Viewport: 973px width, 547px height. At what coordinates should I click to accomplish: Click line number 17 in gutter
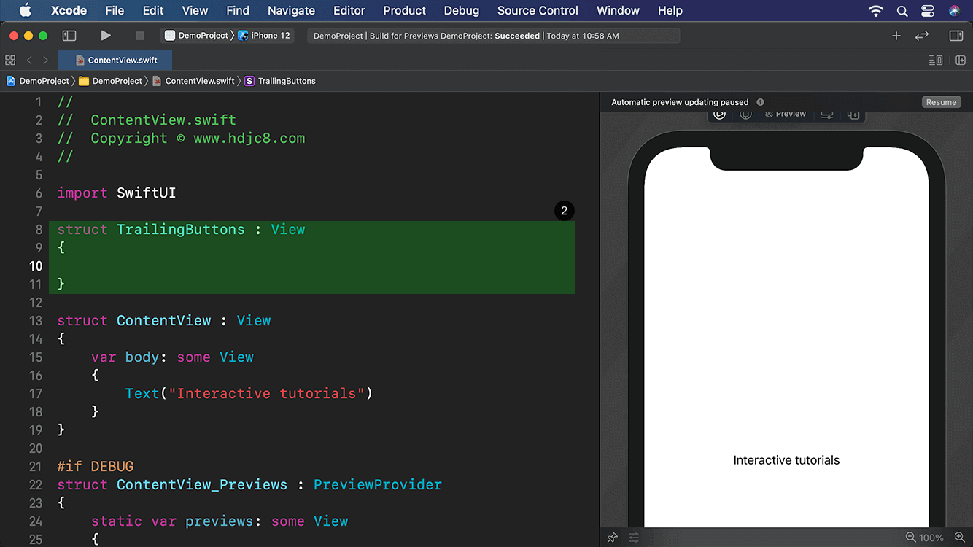point(36,393)
